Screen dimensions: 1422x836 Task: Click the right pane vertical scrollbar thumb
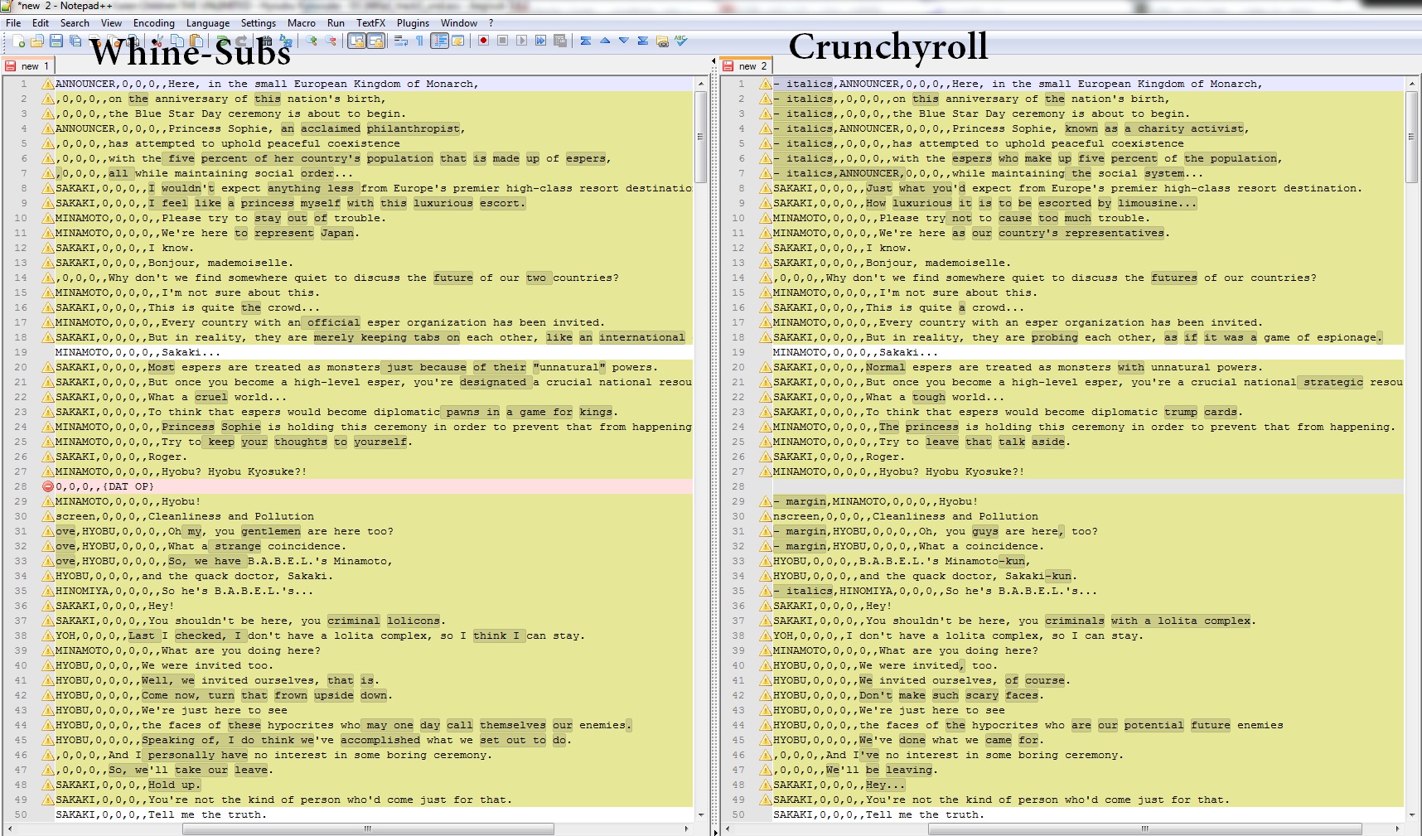pos(1412,137)
